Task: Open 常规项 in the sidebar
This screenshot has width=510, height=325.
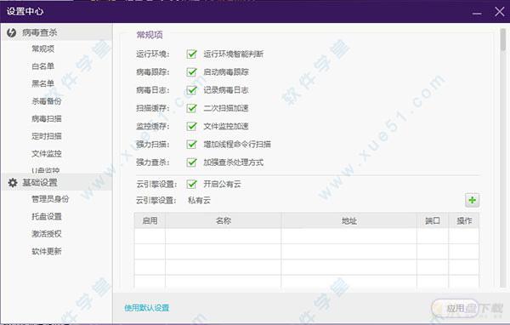Action: click(43, 48)
